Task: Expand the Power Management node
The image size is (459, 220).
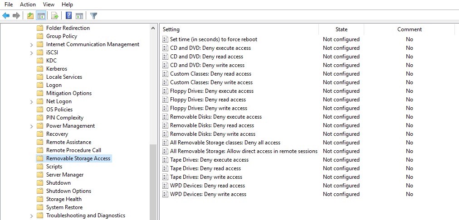Action: pyautogui.click(x=31, y=126)
